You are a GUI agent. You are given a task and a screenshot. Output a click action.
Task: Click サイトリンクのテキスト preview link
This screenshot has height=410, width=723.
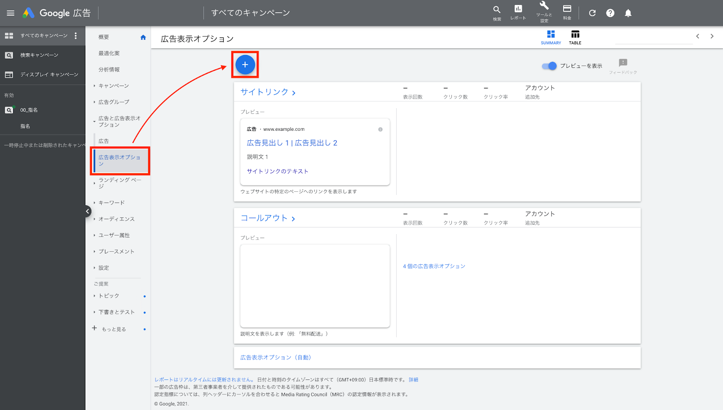(x=277, y=171)
